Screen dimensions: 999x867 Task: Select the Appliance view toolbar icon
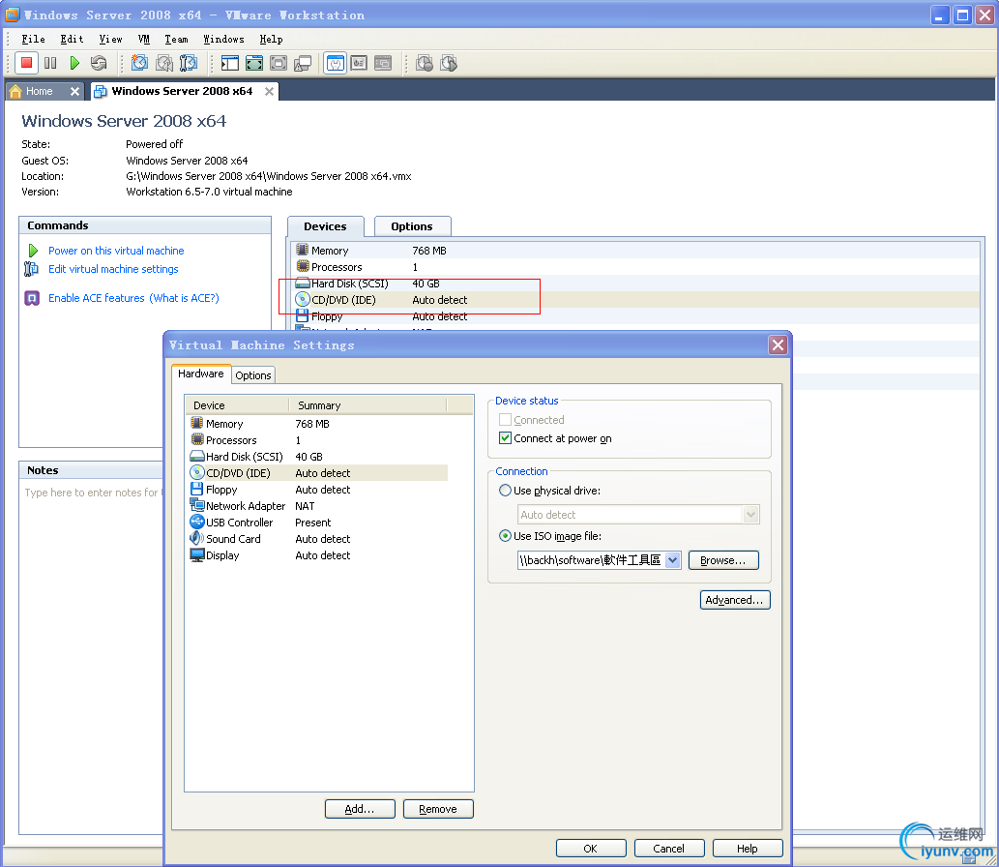point(359,63)
